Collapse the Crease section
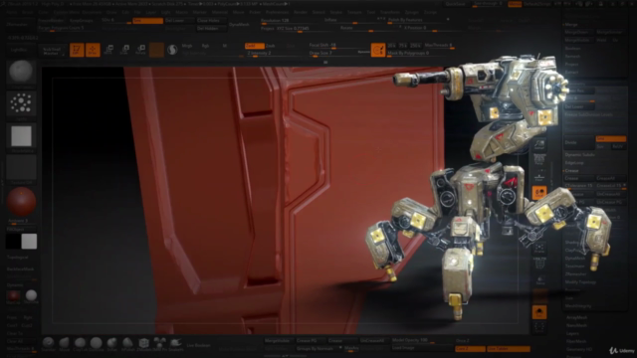This screenshot has height=358, width=637. point(571,171)
